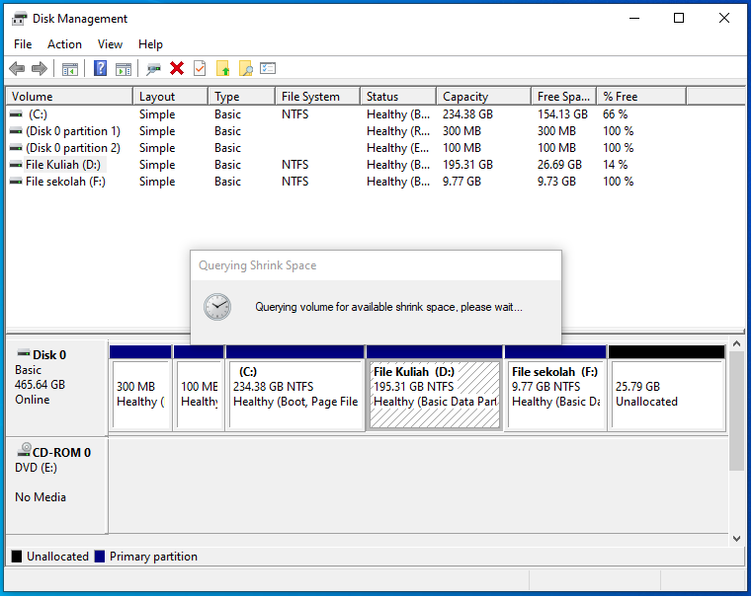This screenshot has height=598, width=754.
Task: Click the red X delete icon
Action: click(177, 69)
